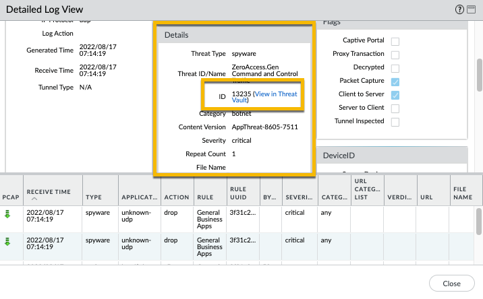Toggle the Proxy Transaction checkbox

pos(395,55)
